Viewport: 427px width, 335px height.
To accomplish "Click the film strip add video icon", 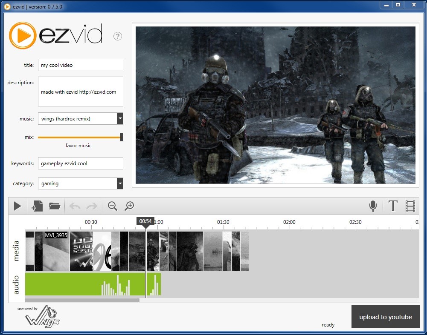I will [410, 206].
